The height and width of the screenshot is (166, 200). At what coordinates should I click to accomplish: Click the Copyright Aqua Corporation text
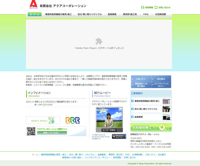[x=150, y=164]
